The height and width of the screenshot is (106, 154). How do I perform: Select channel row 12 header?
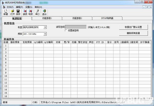[6, 83]
